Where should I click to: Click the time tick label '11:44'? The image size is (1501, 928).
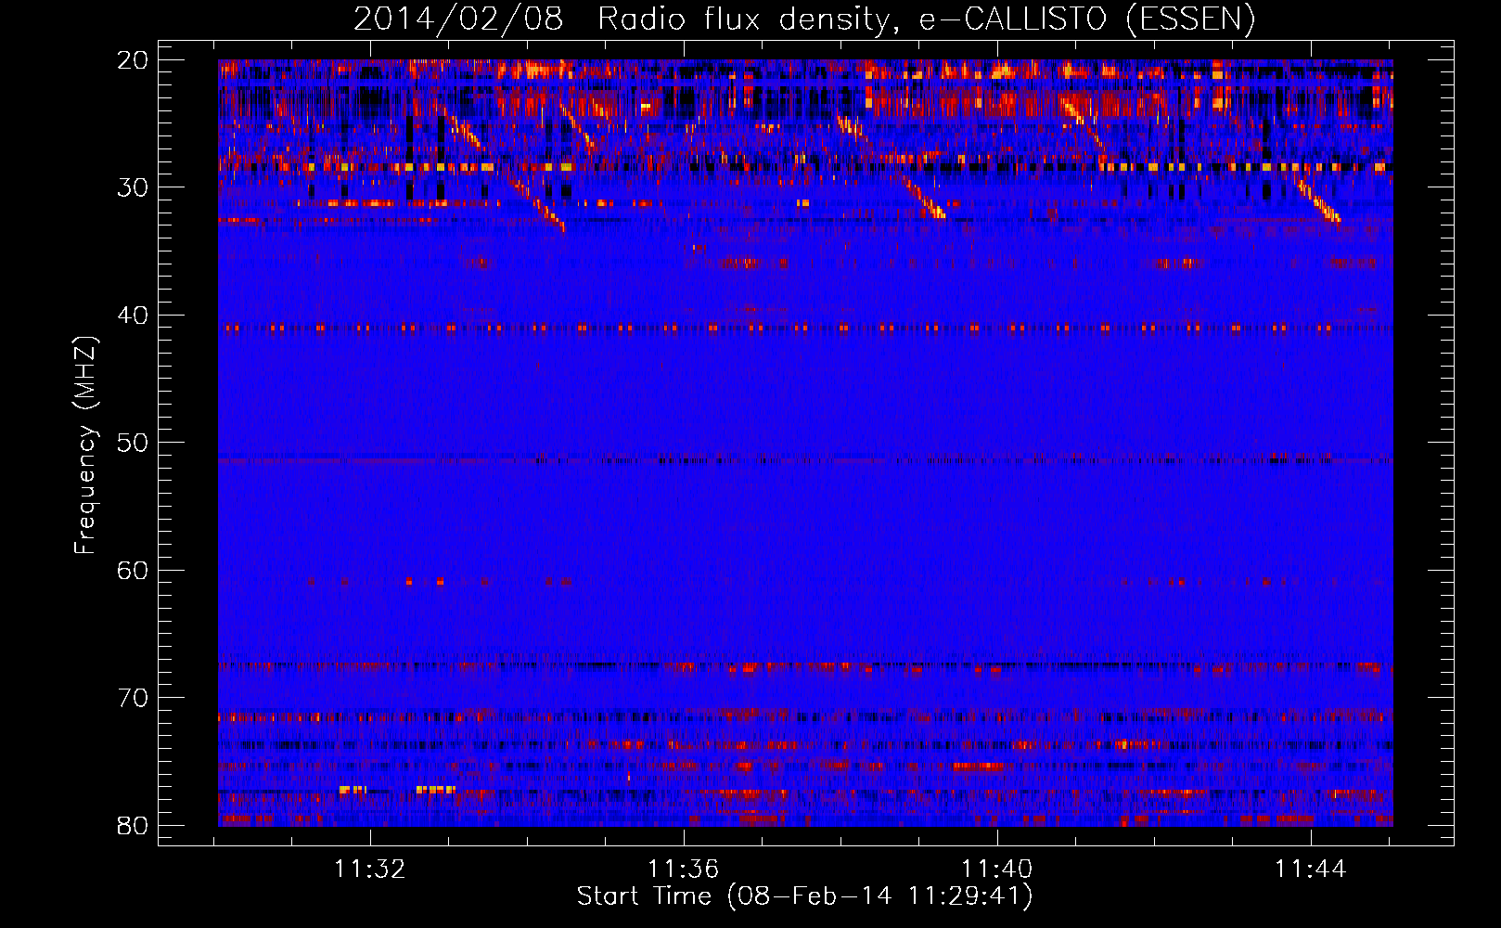pyautogui.click(x=1311, y=870)
